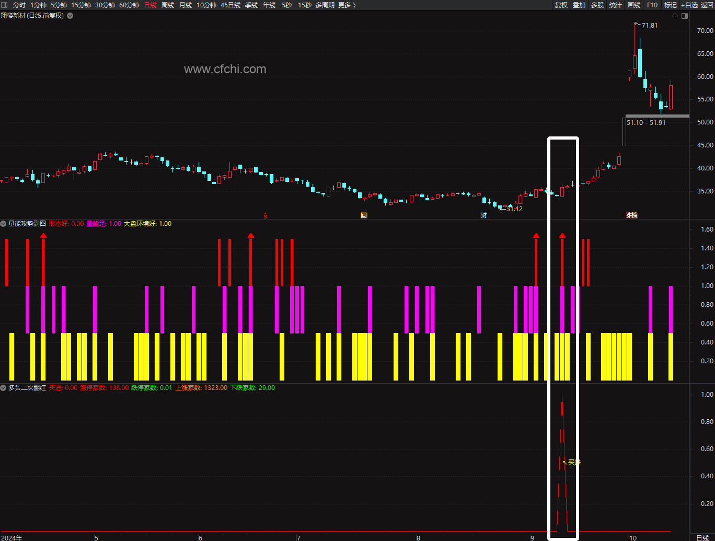The height and width of the screenshot is (541, 715).
Task: Select the 日线 daily period
Action: (x=150, y=5)
